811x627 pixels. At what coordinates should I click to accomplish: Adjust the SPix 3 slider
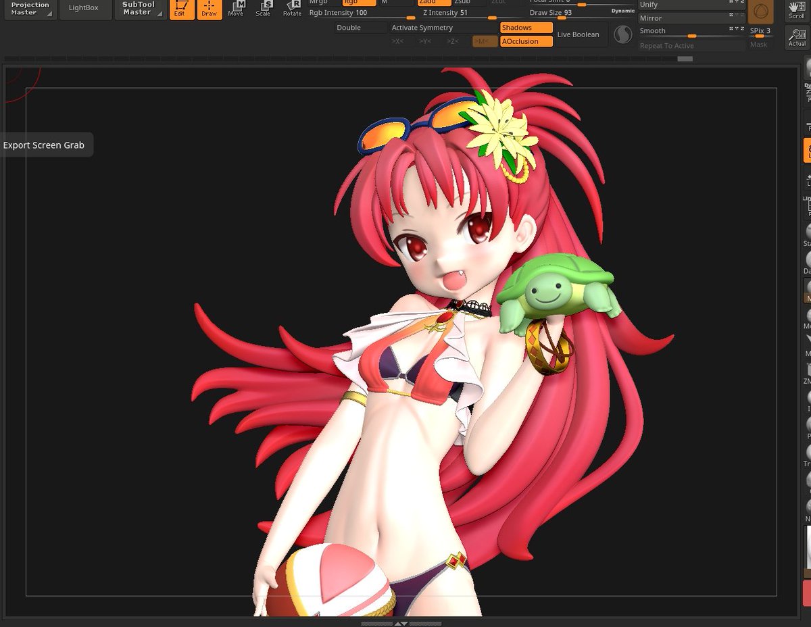(x=761, y=31)
